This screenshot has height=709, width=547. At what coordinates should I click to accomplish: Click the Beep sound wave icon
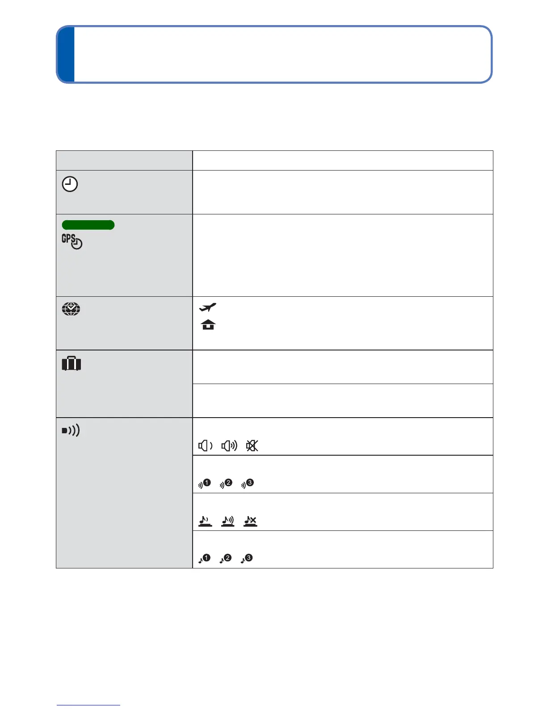pyautogui.click(x=71, y=431)
